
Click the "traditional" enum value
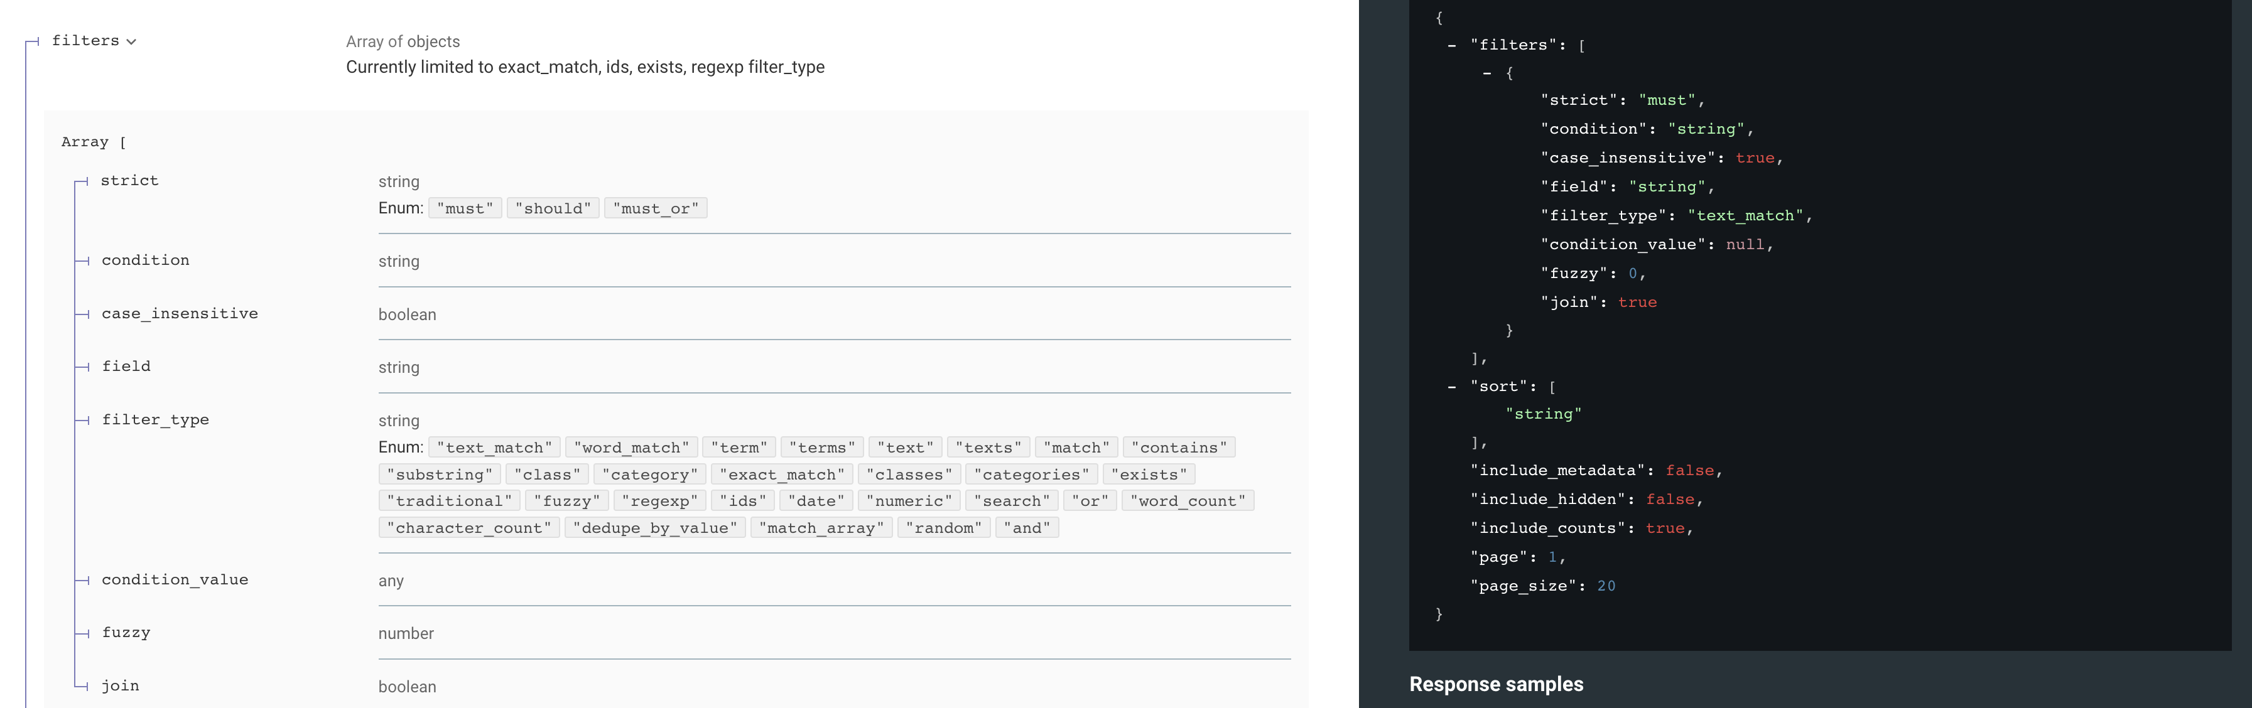click(450, 501)
